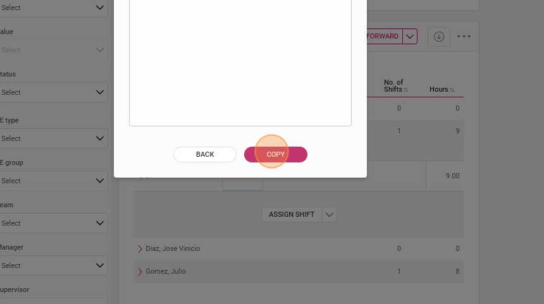The height and width of the screenshot is (304, 544).
Task: Click the download arrow circle icon
Action: [439, 37]
